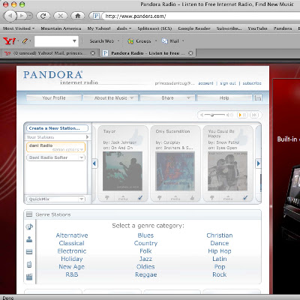Click the Pandora pause button
This screenshot has width=300, height=300.
(245, 115)
